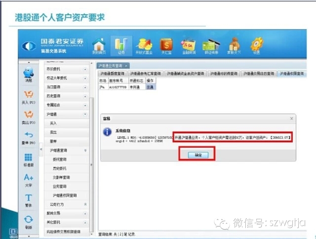Viewport: 316px width, 239px height.
Task: Expand the 市价委托 menu section
Action: 85,69
